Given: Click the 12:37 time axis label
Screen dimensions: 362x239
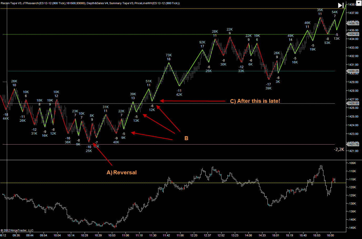Looking at the screenshot, I should [x=208, y=235].
